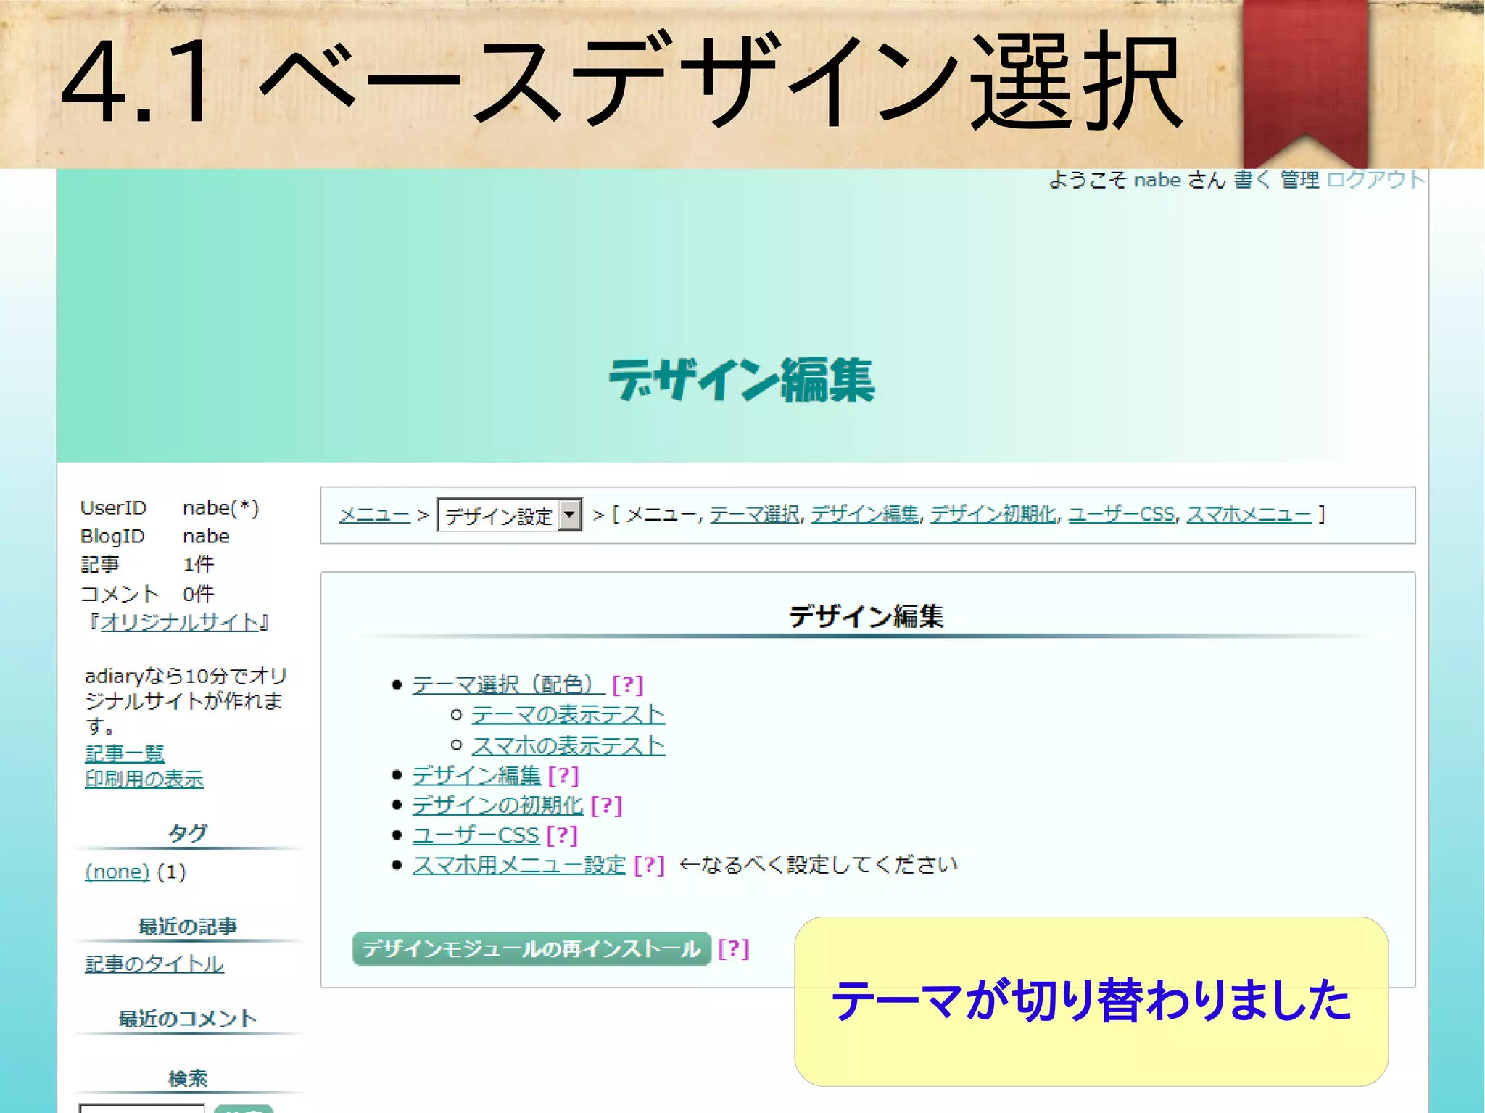Open ユーザーCSS in breadcrumb bar
1485x1113 pixels.
pos(1121,514)
